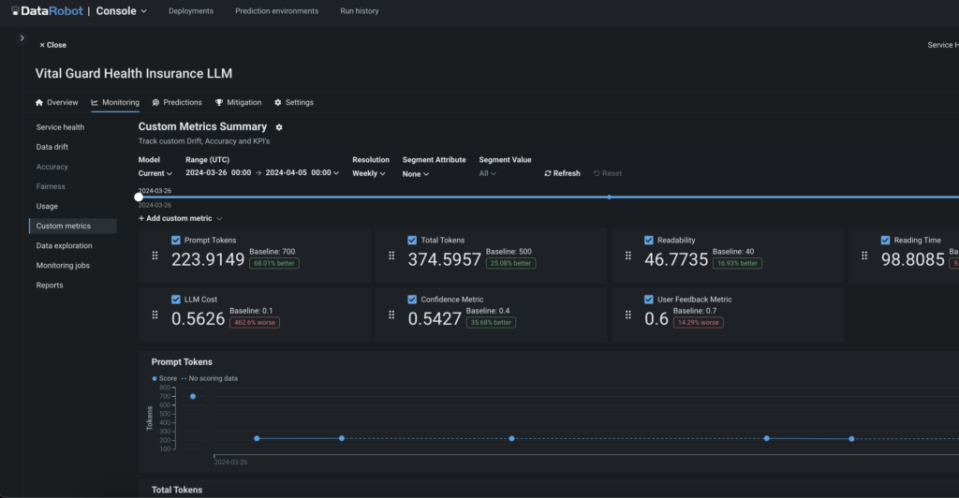
Task: Click the Reset undo arrow icon
Action: tap(597, 173)
